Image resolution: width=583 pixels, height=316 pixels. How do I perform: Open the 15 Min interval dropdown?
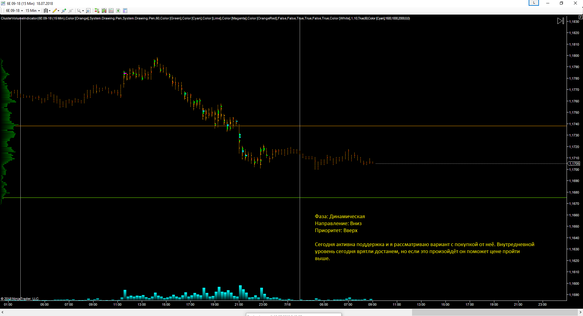pos(32,11)
